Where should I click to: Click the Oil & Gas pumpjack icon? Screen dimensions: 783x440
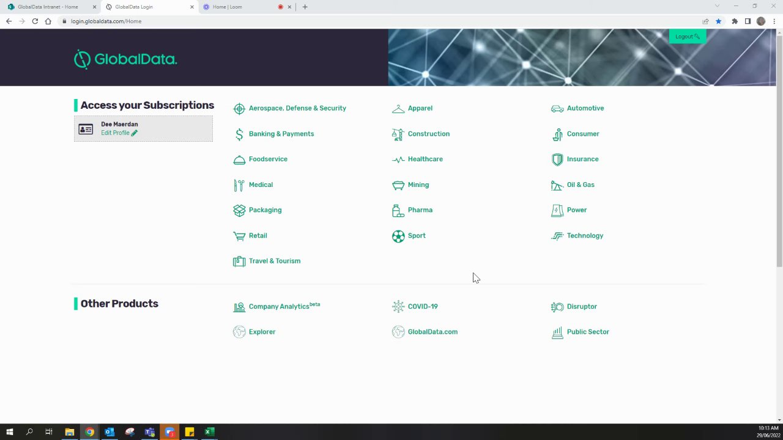click(x=557, y=185)
